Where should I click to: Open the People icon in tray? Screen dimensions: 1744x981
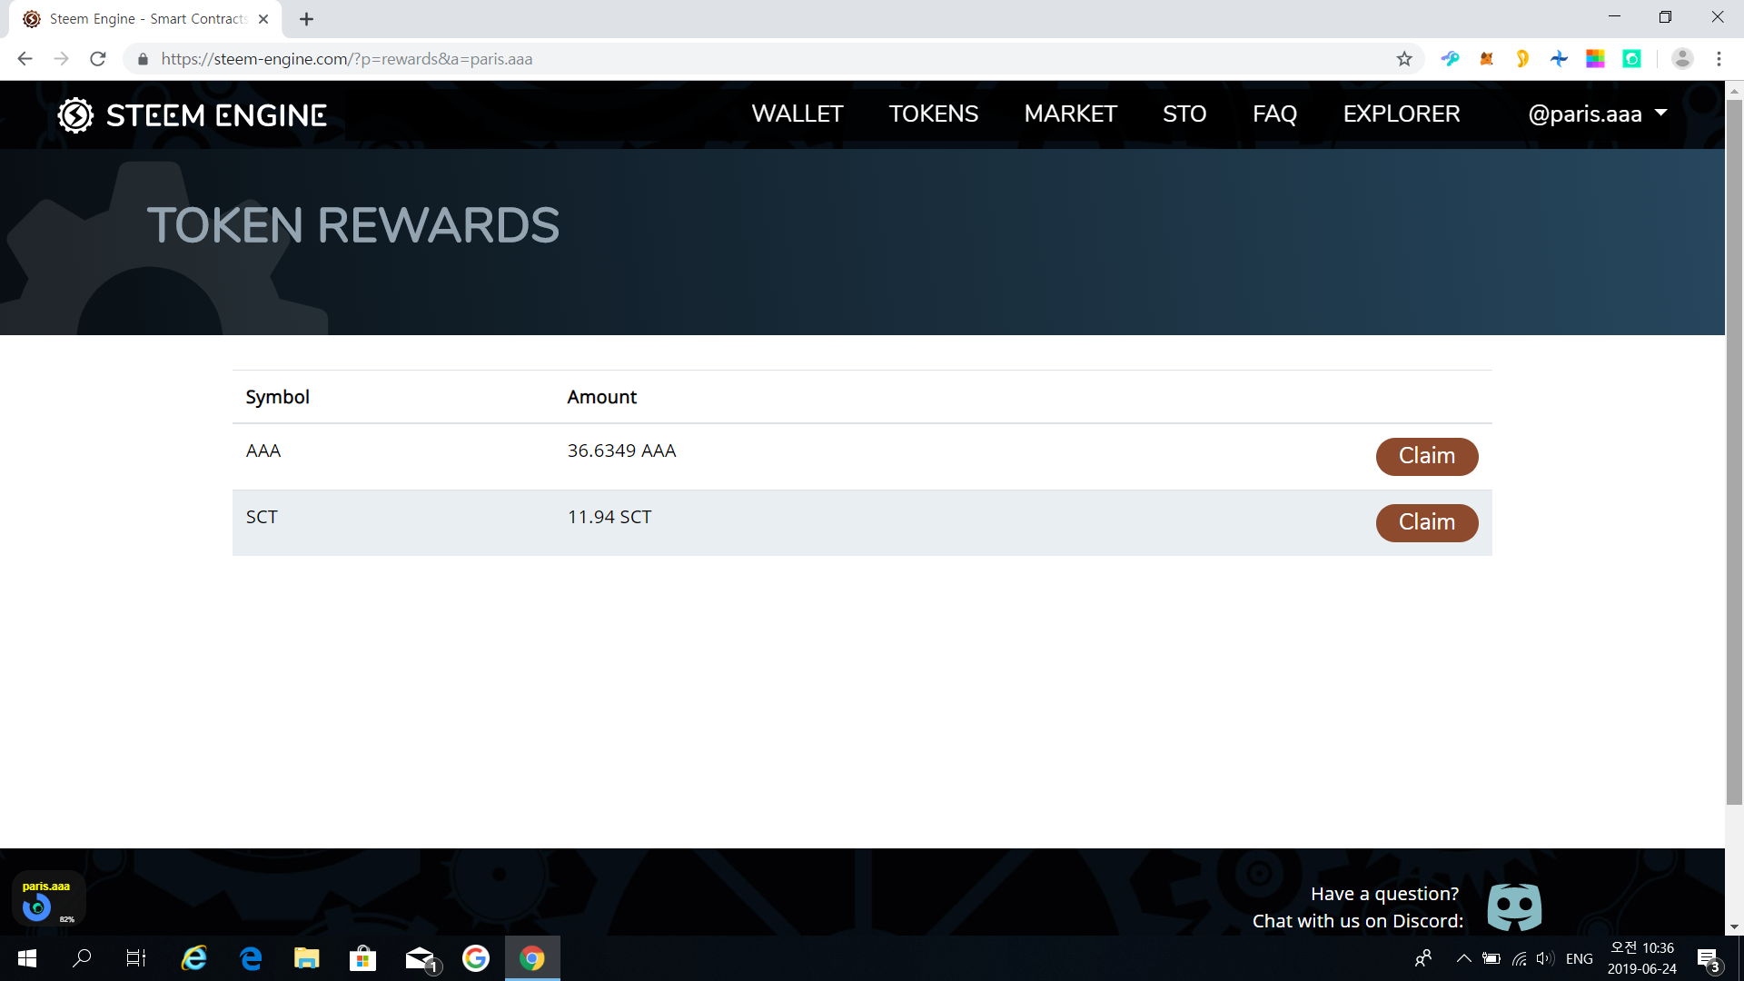point(1423,958)
